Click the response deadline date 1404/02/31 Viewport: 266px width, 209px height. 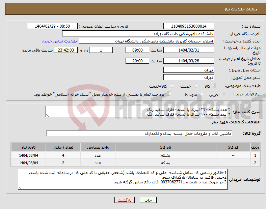pos(189,50)
